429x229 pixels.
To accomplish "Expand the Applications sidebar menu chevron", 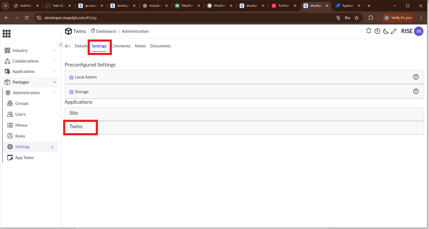I will click(54, 72).
